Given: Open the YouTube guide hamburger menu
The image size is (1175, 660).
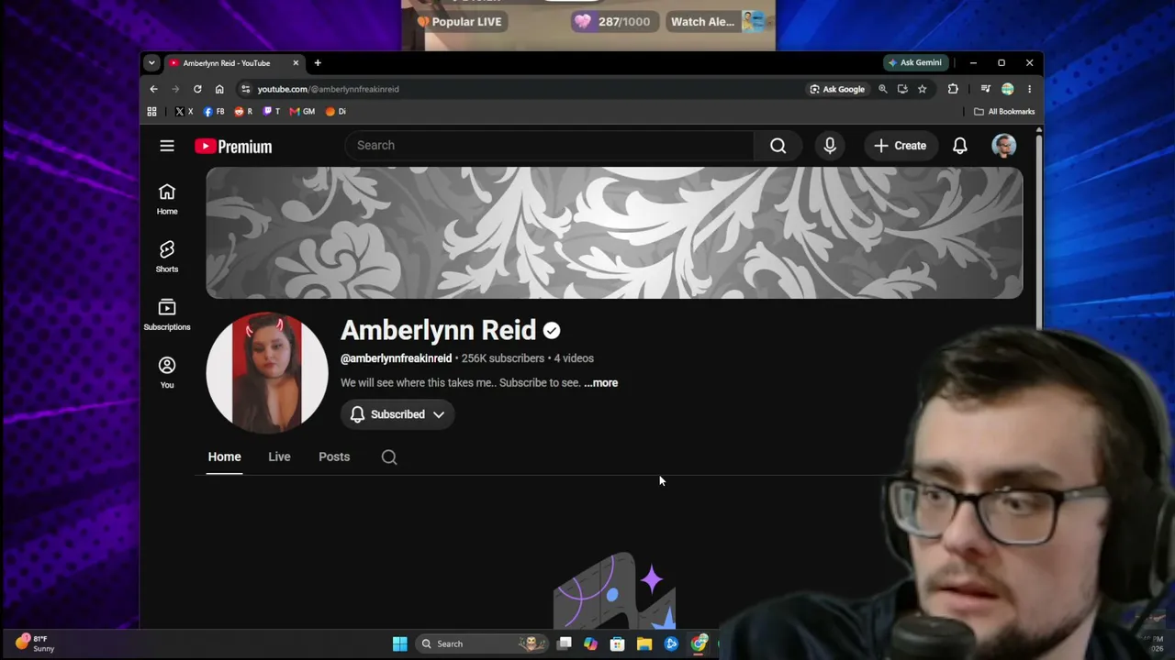Looking at the screenshot, I should [x=167, y=146].
